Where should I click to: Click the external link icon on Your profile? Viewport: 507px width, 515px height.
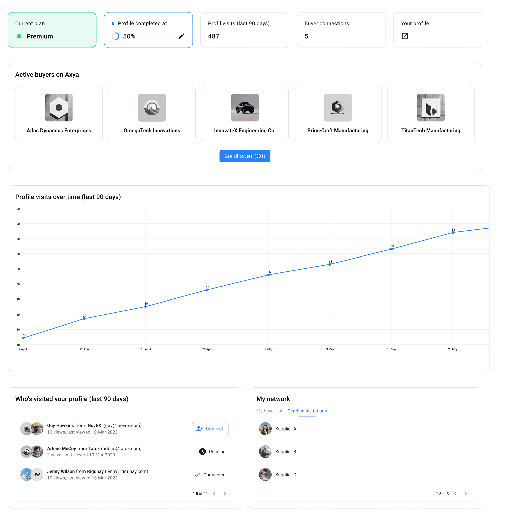tap(405, 36)
